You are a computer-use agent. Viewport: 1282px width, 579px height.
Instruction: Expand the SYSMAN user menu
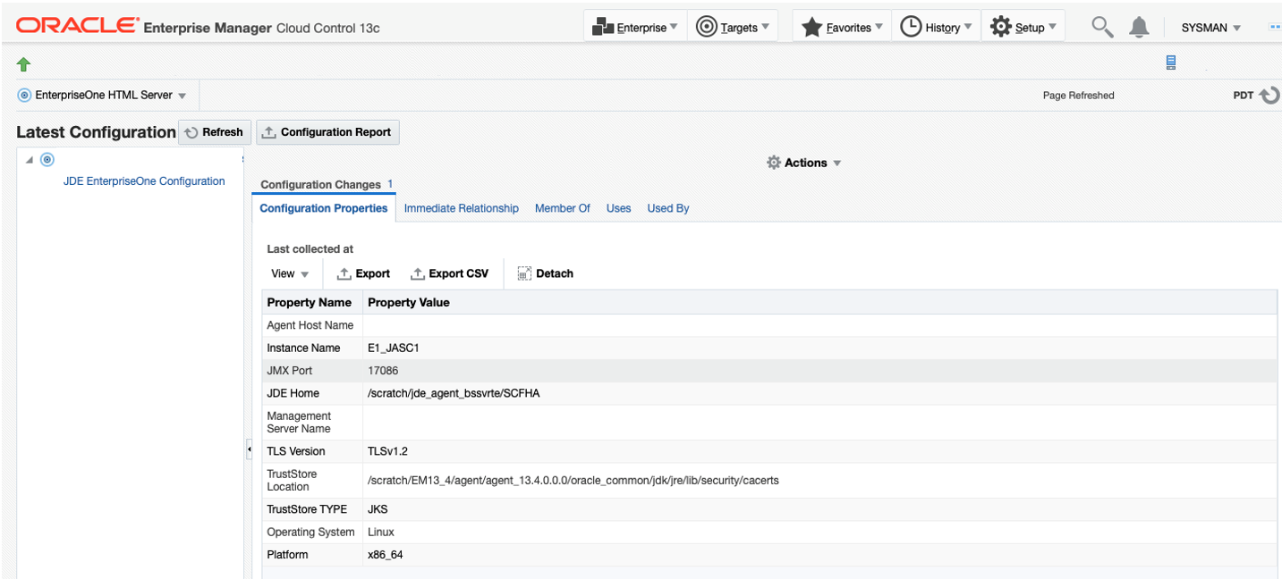click(x=1210, y=28)
